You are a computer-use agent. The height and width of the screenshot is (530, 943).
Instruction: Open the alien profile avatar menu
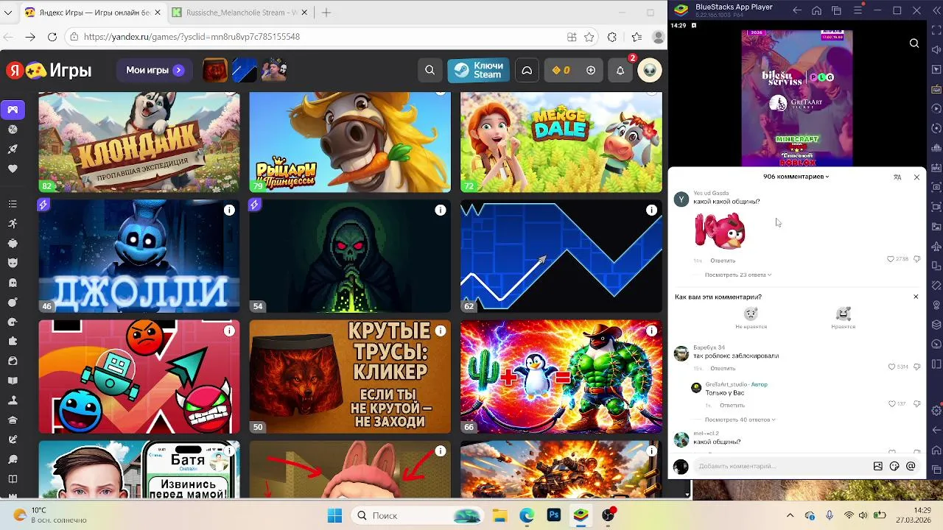click(650, 70)
